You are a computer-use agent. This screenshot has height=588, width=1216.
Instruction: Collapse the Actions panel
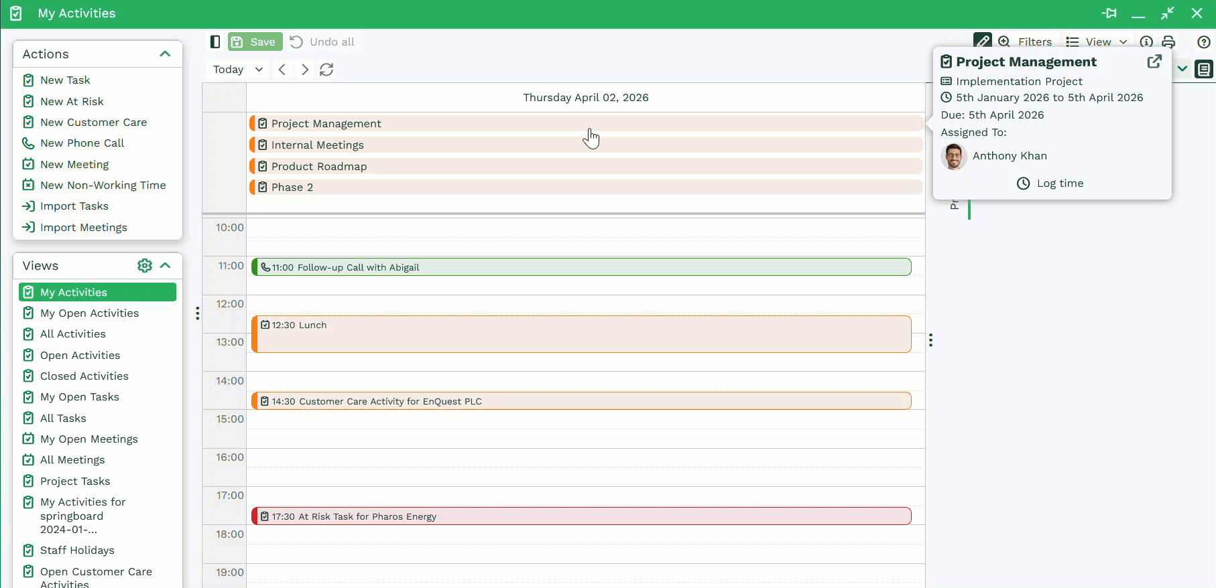coord(165,54)
